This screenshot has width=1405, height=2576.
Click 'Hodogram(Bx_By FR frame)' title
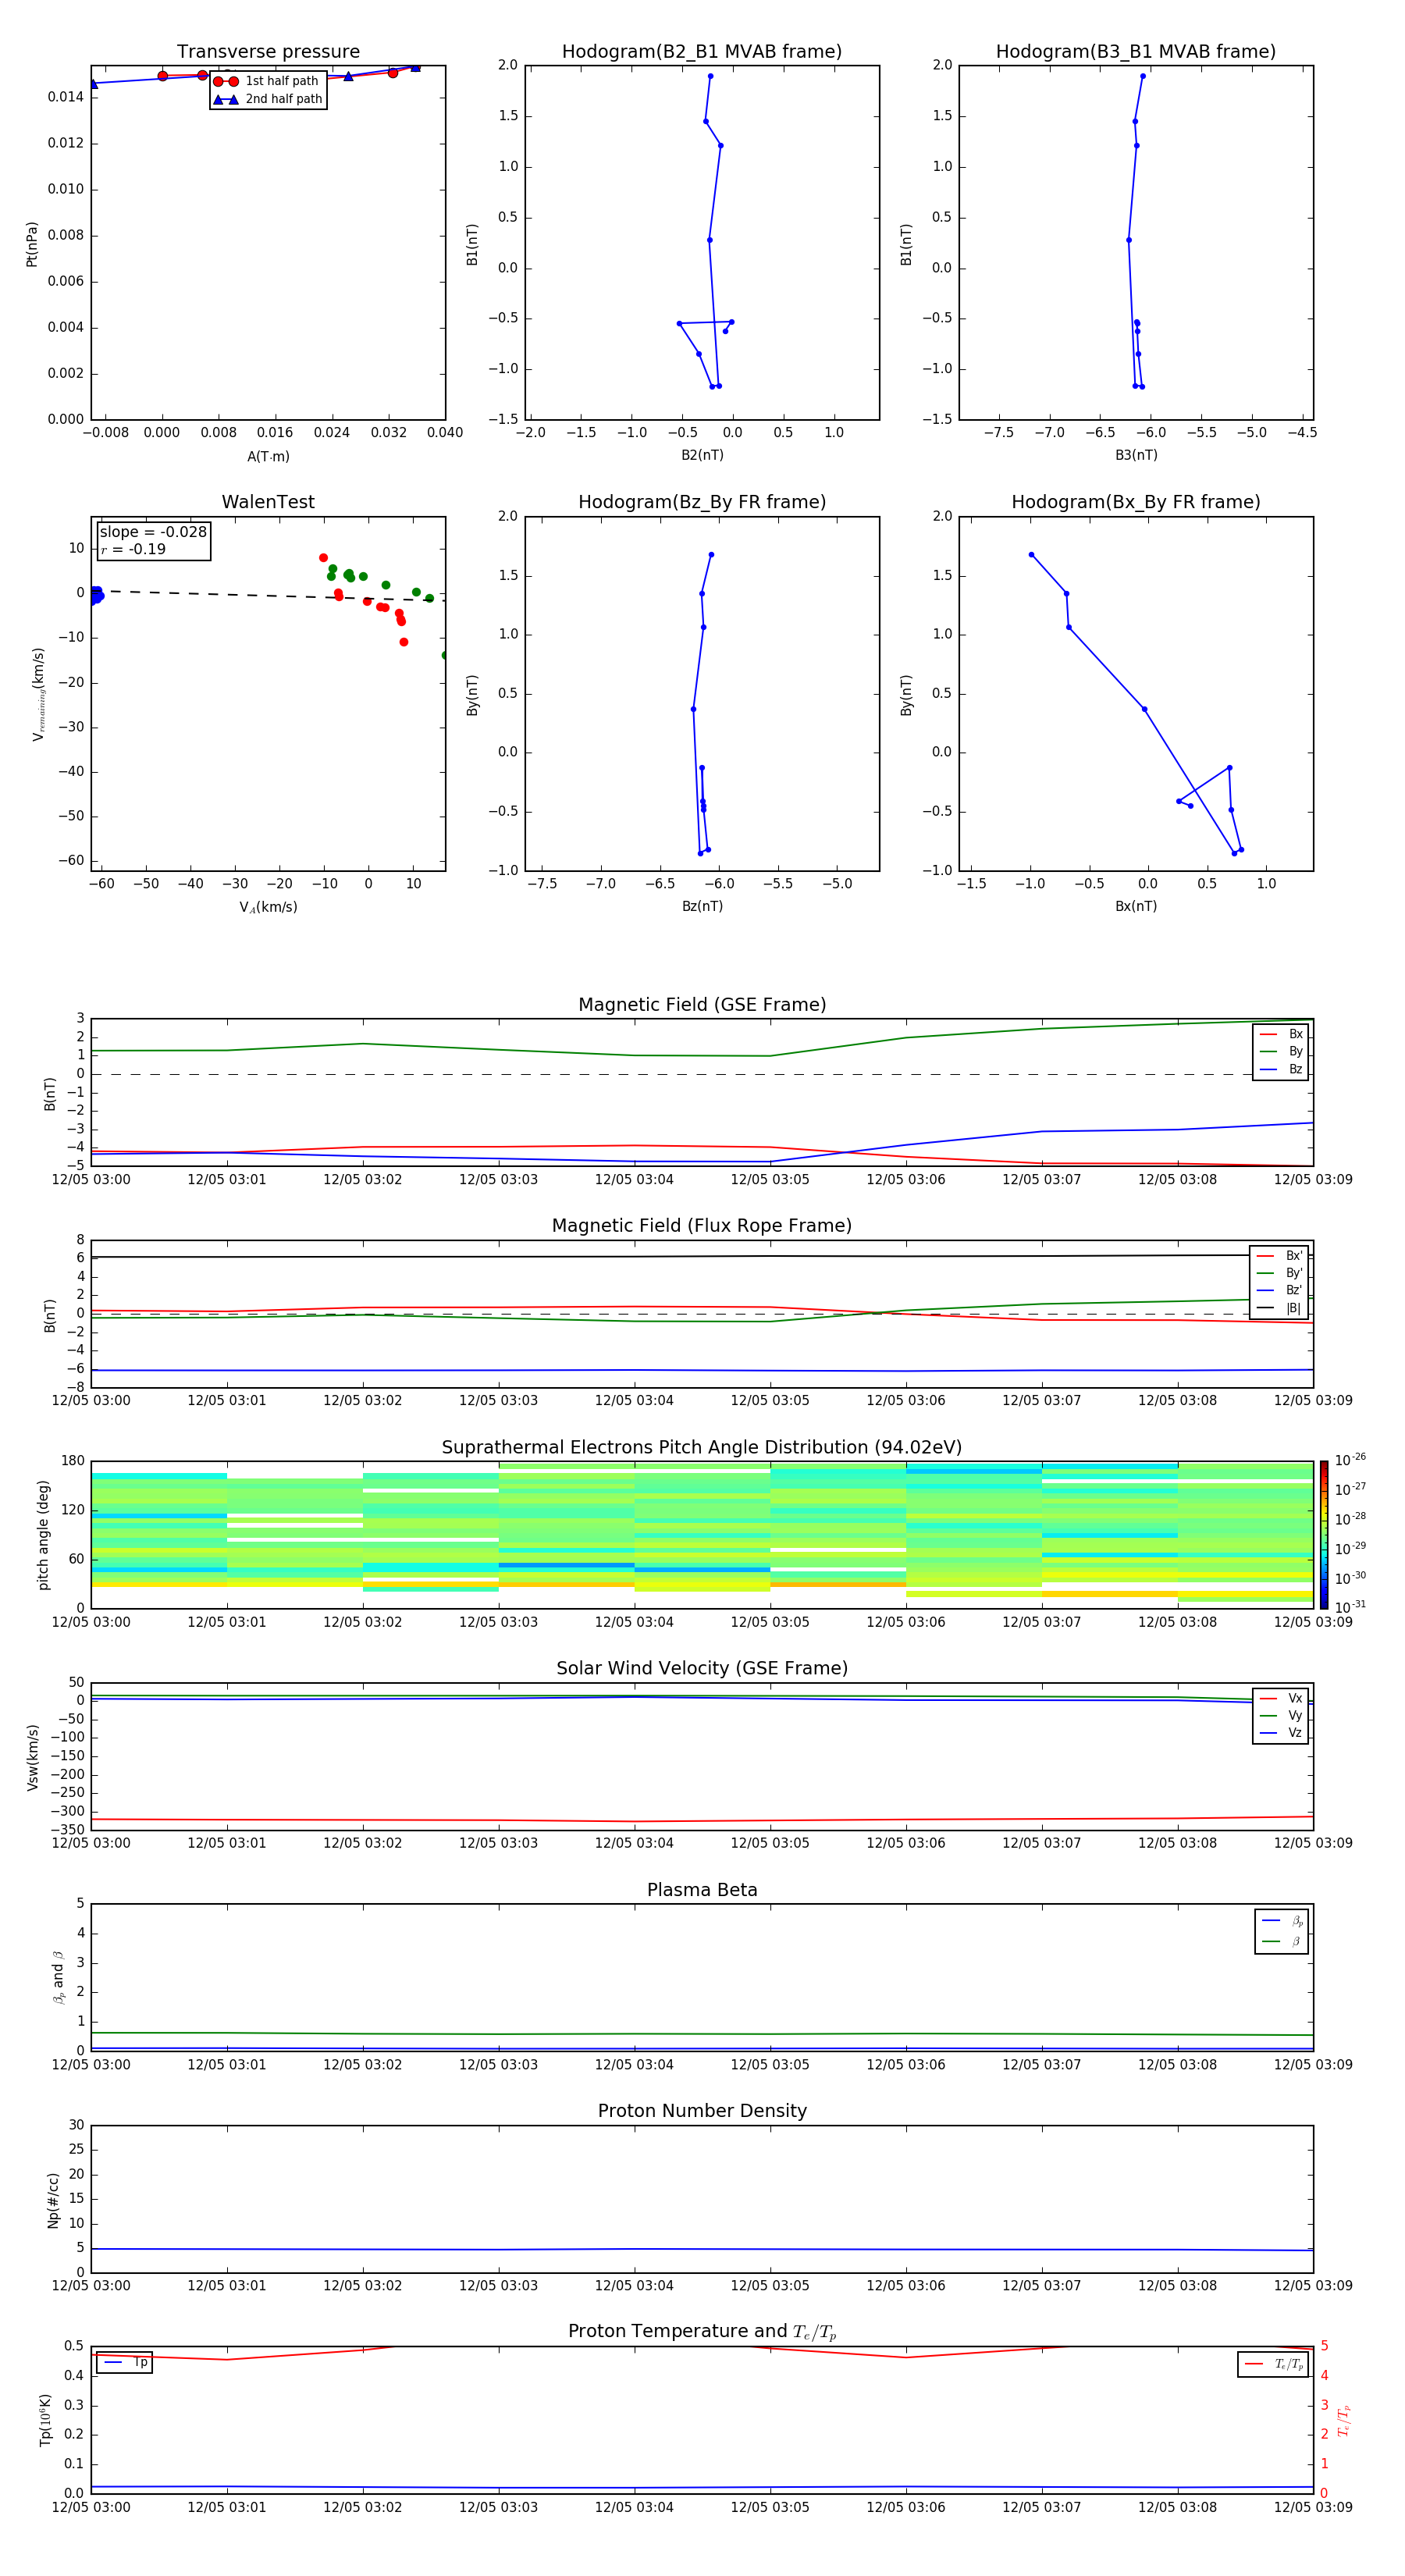point(1136,502)
